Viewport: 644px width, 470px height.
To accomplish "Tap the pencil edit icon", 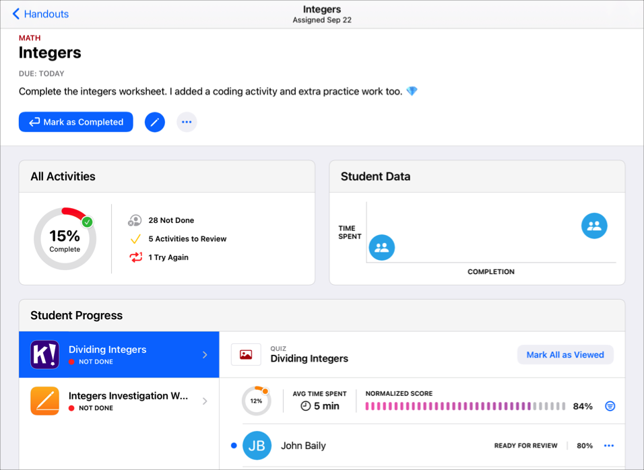I will pos(155,122).
